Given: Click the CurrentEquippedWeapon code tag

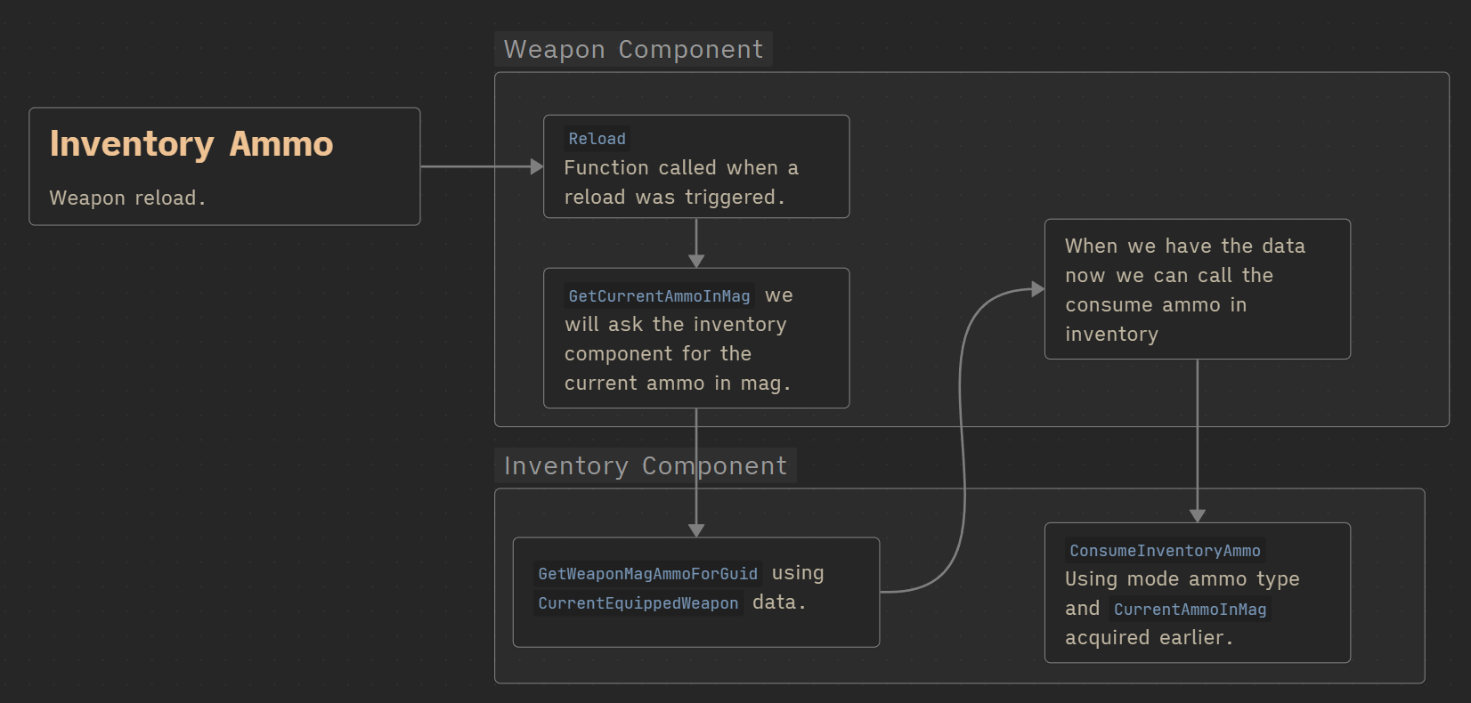Looking at the screenshot, I should point(638,603).
